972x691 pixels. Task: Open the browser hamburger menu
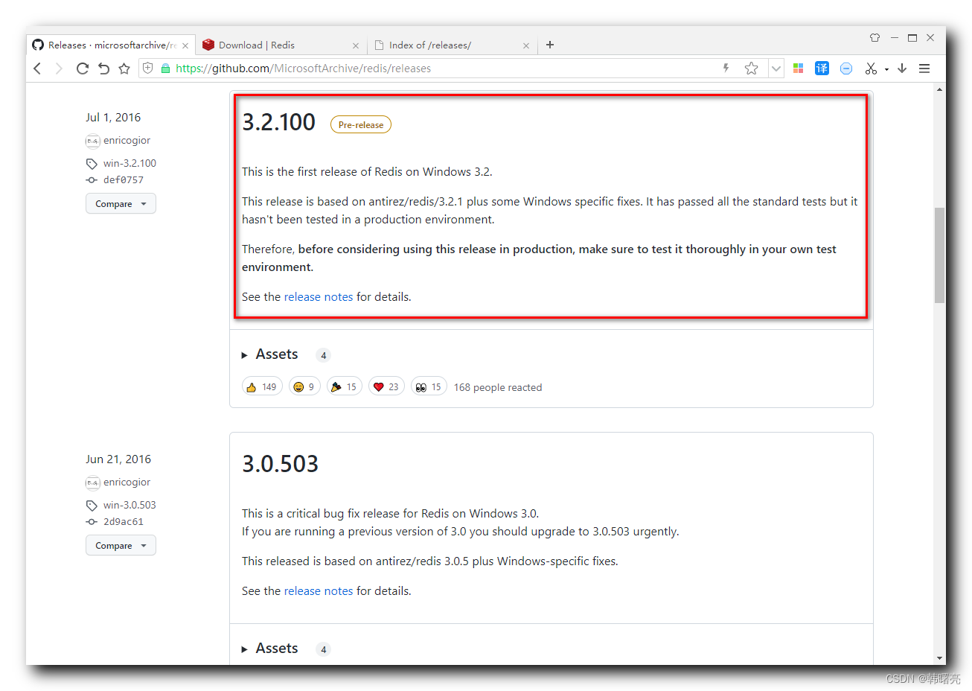click(x=924, y=69)
